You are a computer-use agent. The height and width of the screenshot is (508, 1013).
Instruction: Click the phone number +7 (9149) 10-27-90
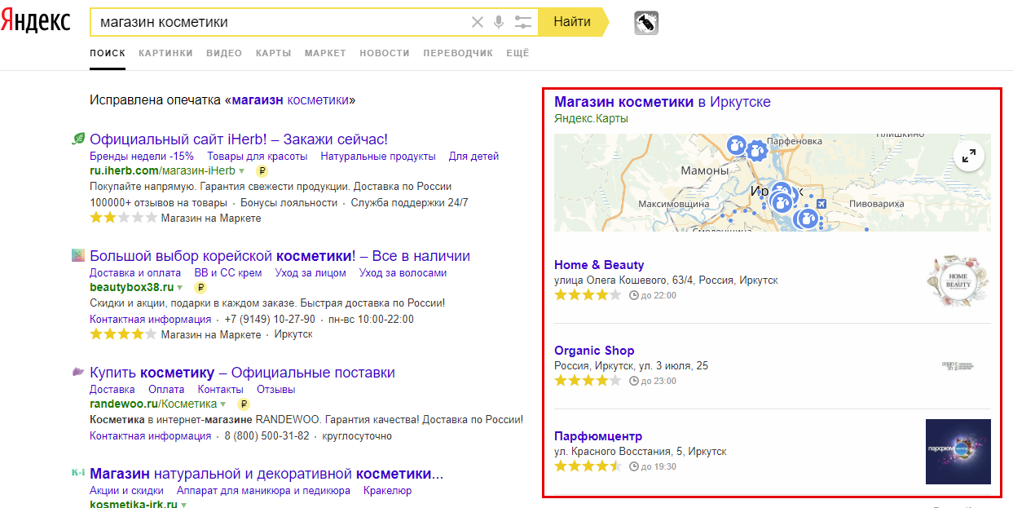270,319
